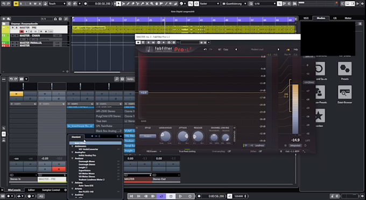Select the Glue tool
The width and height of the screenshot is (366, 200).
click(142, 4)
